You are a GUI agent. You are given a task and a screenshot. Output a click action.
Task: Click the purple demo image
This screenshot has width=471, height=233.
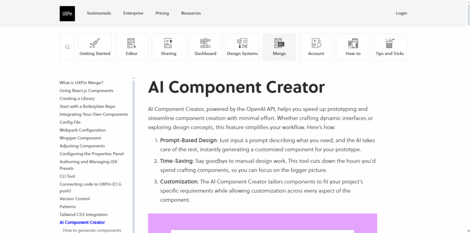point(263,223)
